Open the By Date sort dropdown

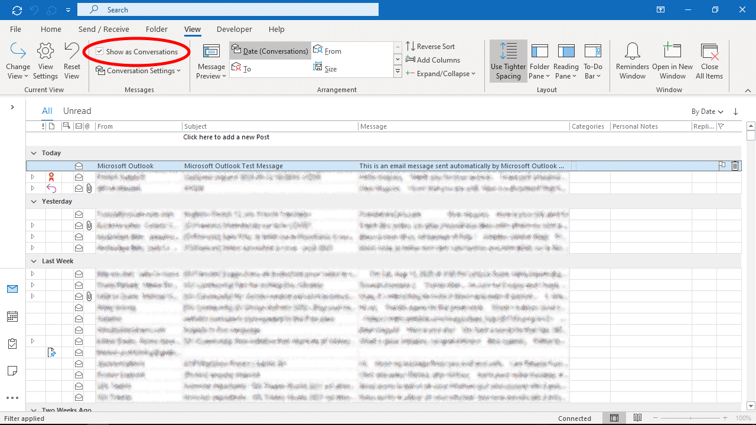[708, 112]
